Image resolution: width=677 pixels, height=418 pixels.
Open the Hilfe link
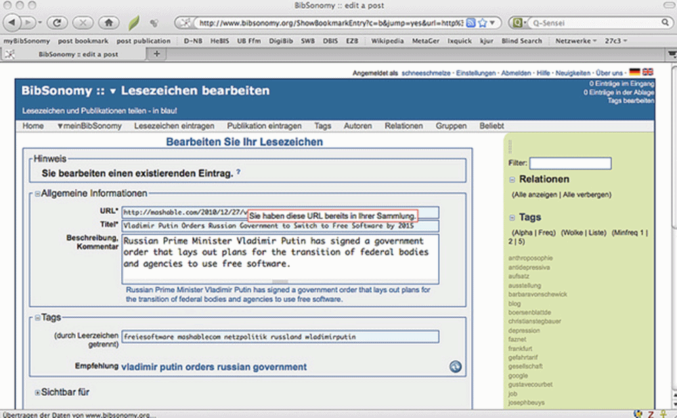(x=543, y=73)
